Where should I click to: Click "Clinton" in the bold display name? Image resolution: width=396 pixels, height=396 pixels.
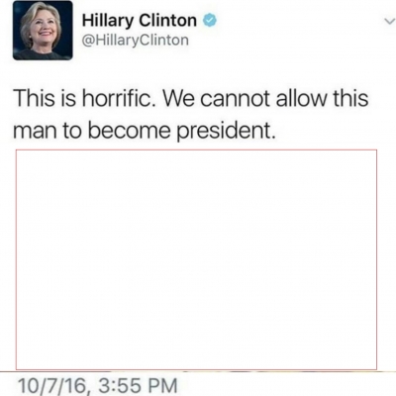point(167,21)
